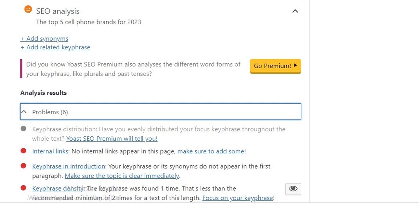Click the chevron beside Problems (6)
Screen dimensions: 419x204
[24, 112]
